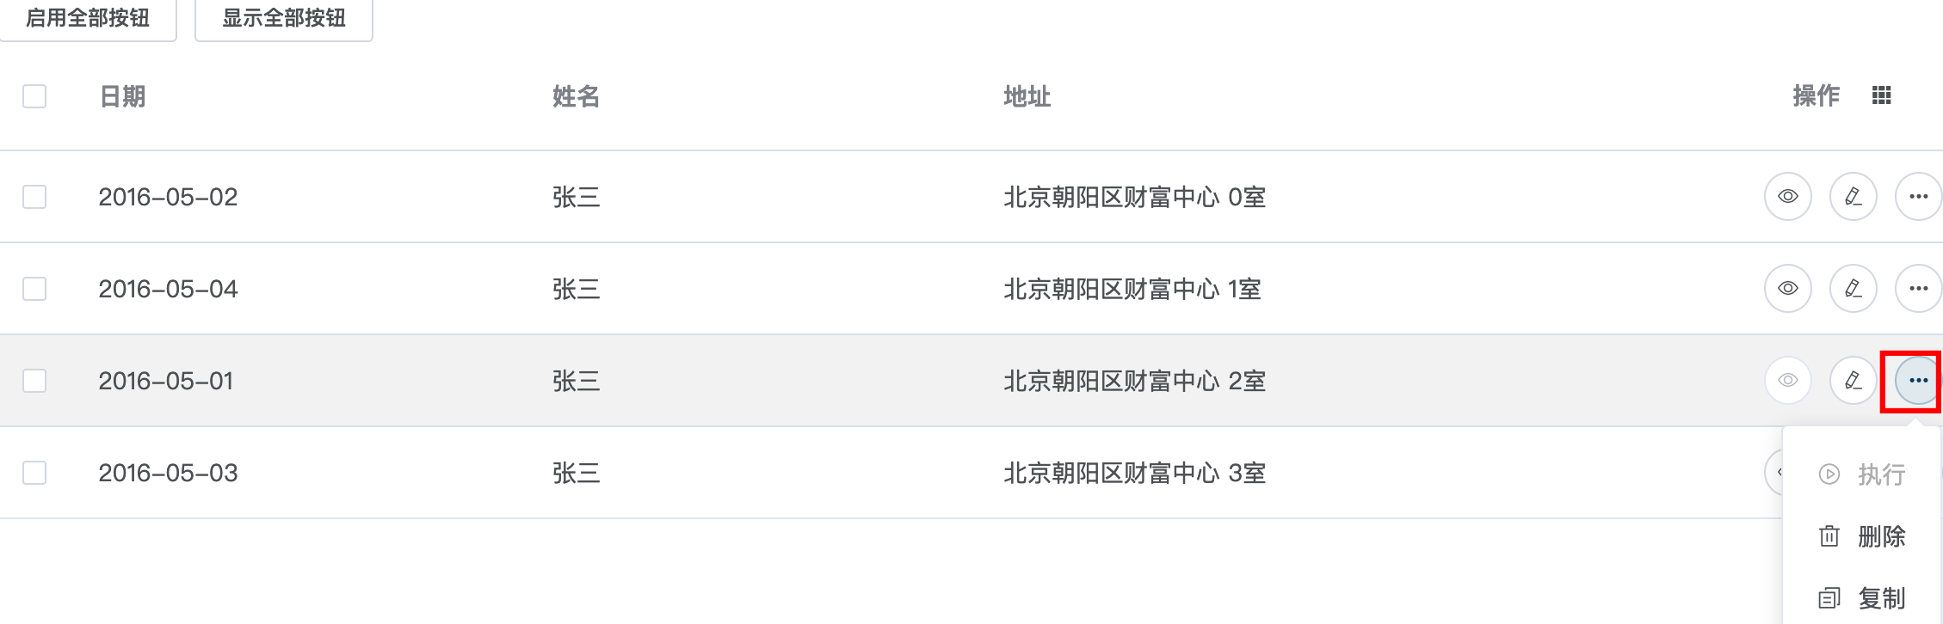Screen dimensions: 1943x624
Task: Choose 删除 from the dropdown menu
Action: pos(1862,536)
